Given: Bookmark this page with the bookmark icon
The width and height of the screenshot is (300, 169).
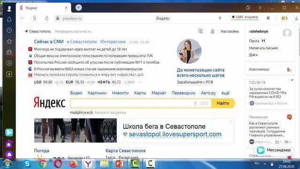Looking at the screenshot, I should 268,18.
